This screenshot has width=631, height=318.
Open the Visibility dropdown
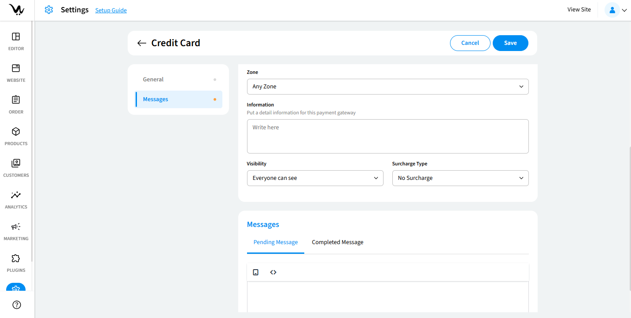point(315,178)
